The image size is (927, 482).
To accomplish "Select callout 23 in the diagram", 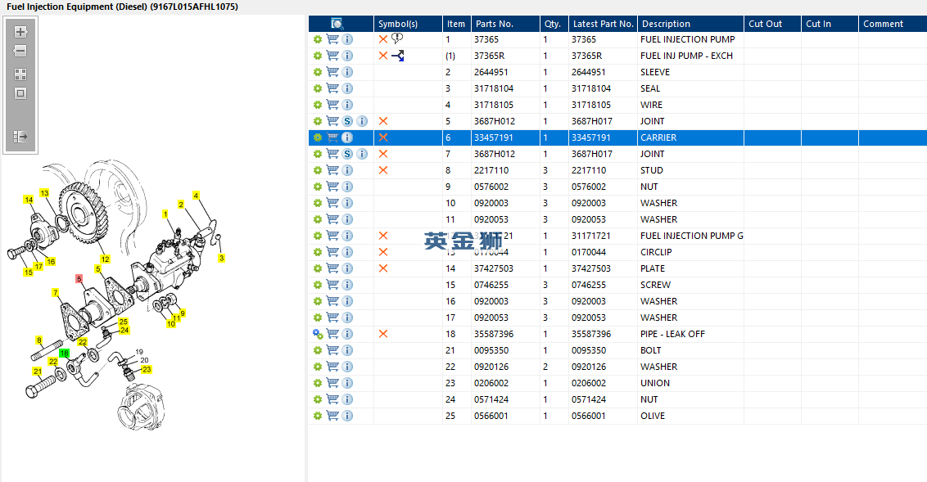I will (x=147, y=370).
